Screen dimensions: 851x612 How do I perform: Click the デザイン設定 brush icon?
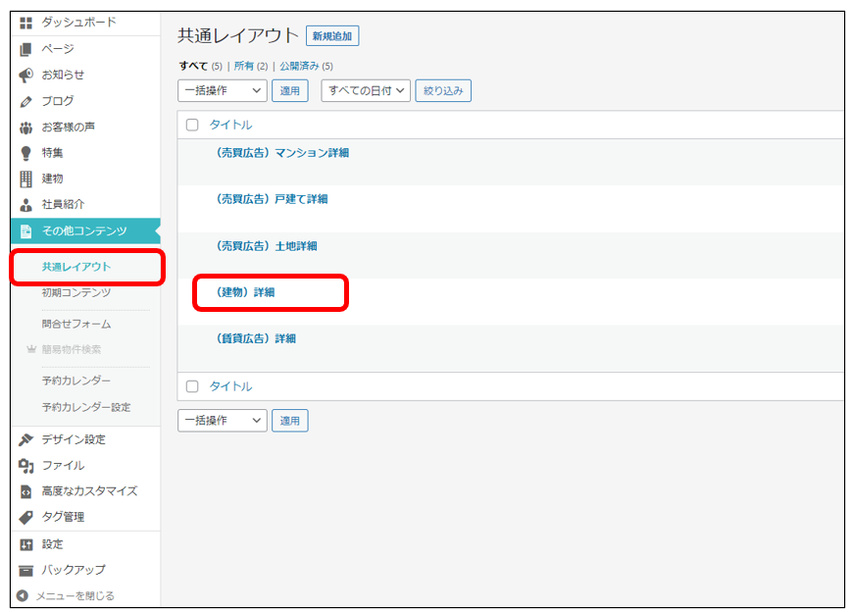(x=26, y=439)
